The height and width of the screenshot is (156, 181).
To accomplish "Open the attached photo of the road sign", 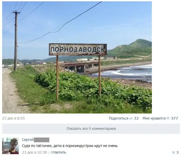I will [77, 57].
